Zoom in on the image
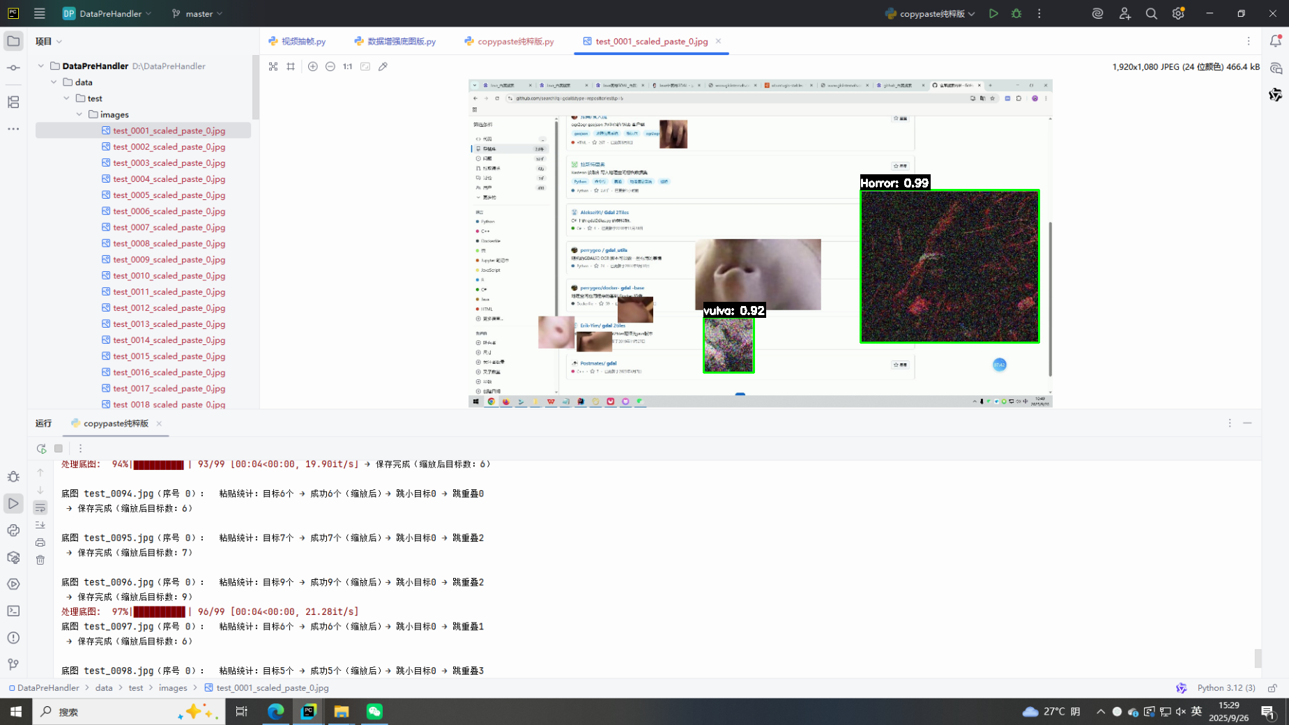Screen dimensions: 1289x725 [x=312, y=66]
